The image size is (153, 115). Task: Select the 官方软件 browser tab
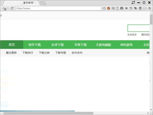(x=21, y=3)
